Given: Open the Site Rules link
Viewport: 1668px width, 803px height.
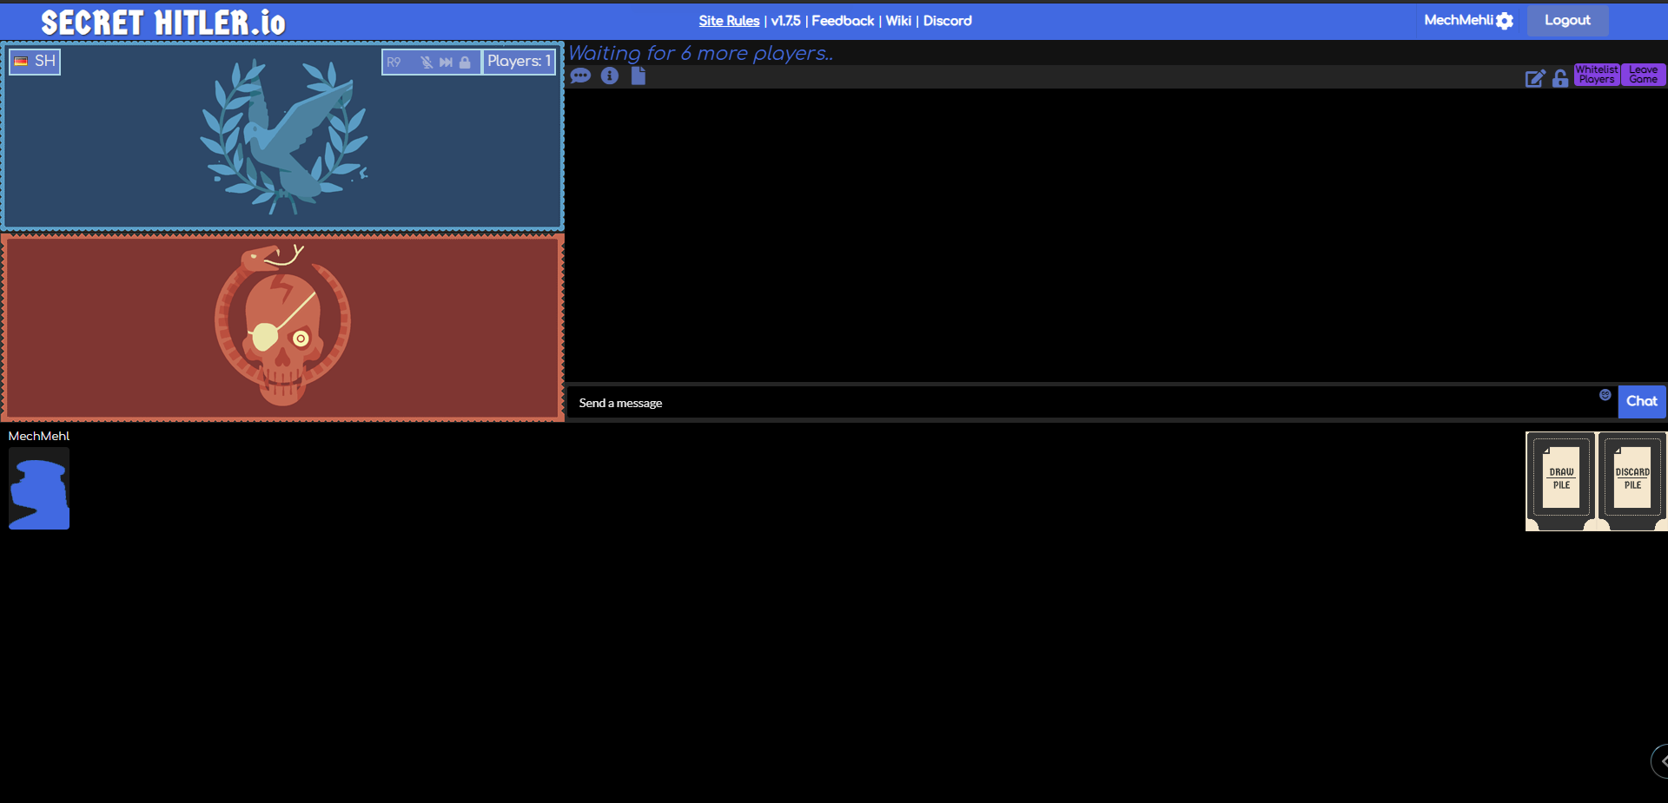Looking at the screenshot, I should coord(729,21).
